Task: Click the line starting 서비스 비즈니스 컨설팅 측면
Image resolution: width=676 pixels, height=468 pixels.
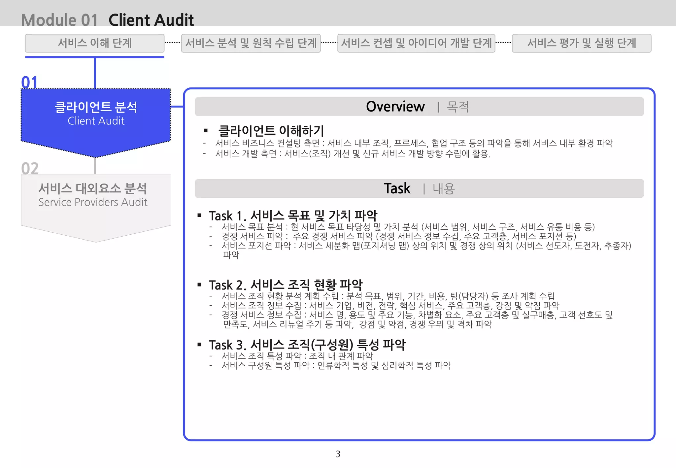Action: [x=414, y=143]
